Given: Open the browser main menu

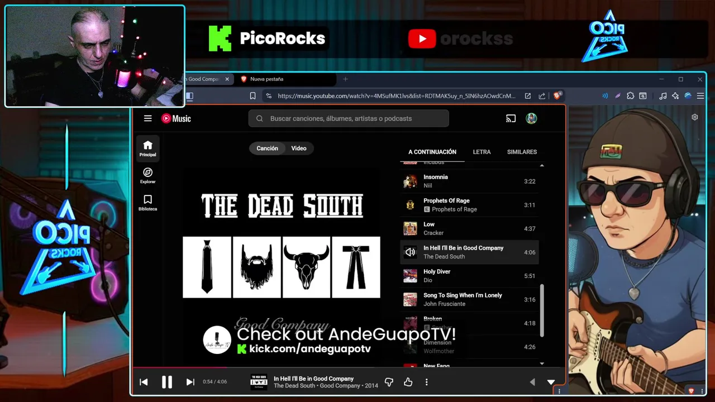Looking at the screenshot, I should pos(700,96).
